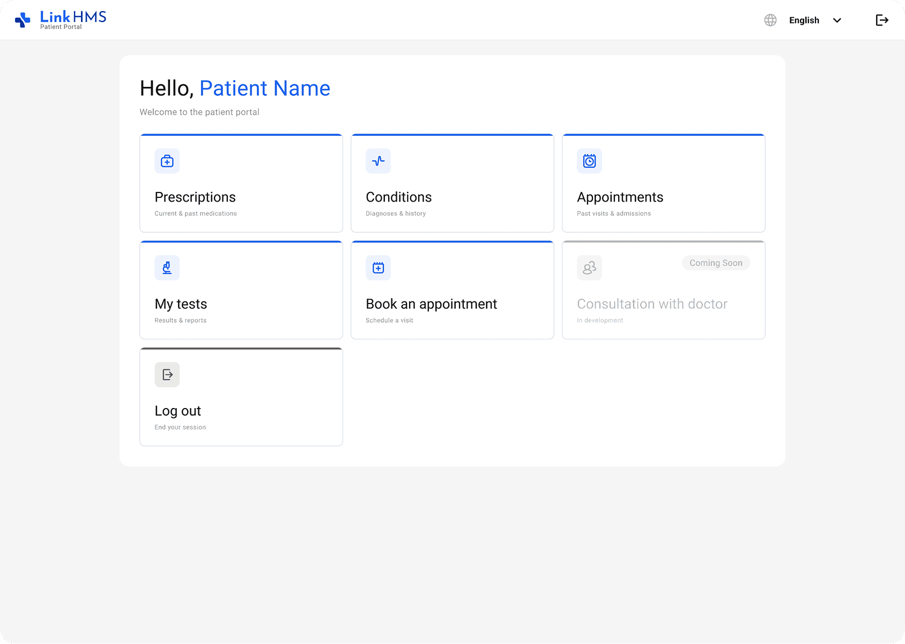The height and width of the screenshot is (644, 905).
Task: Open the My tests card title
Action: click(x=181, y=304)
